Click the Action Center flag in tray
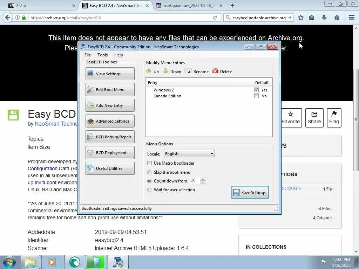The height and width of the screenshot is (269, 359). 323,262
